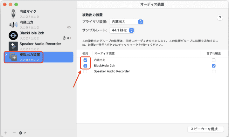Expand the 複数出力装置 disclosure arrow
229x137 pixels.
(6, 55)
